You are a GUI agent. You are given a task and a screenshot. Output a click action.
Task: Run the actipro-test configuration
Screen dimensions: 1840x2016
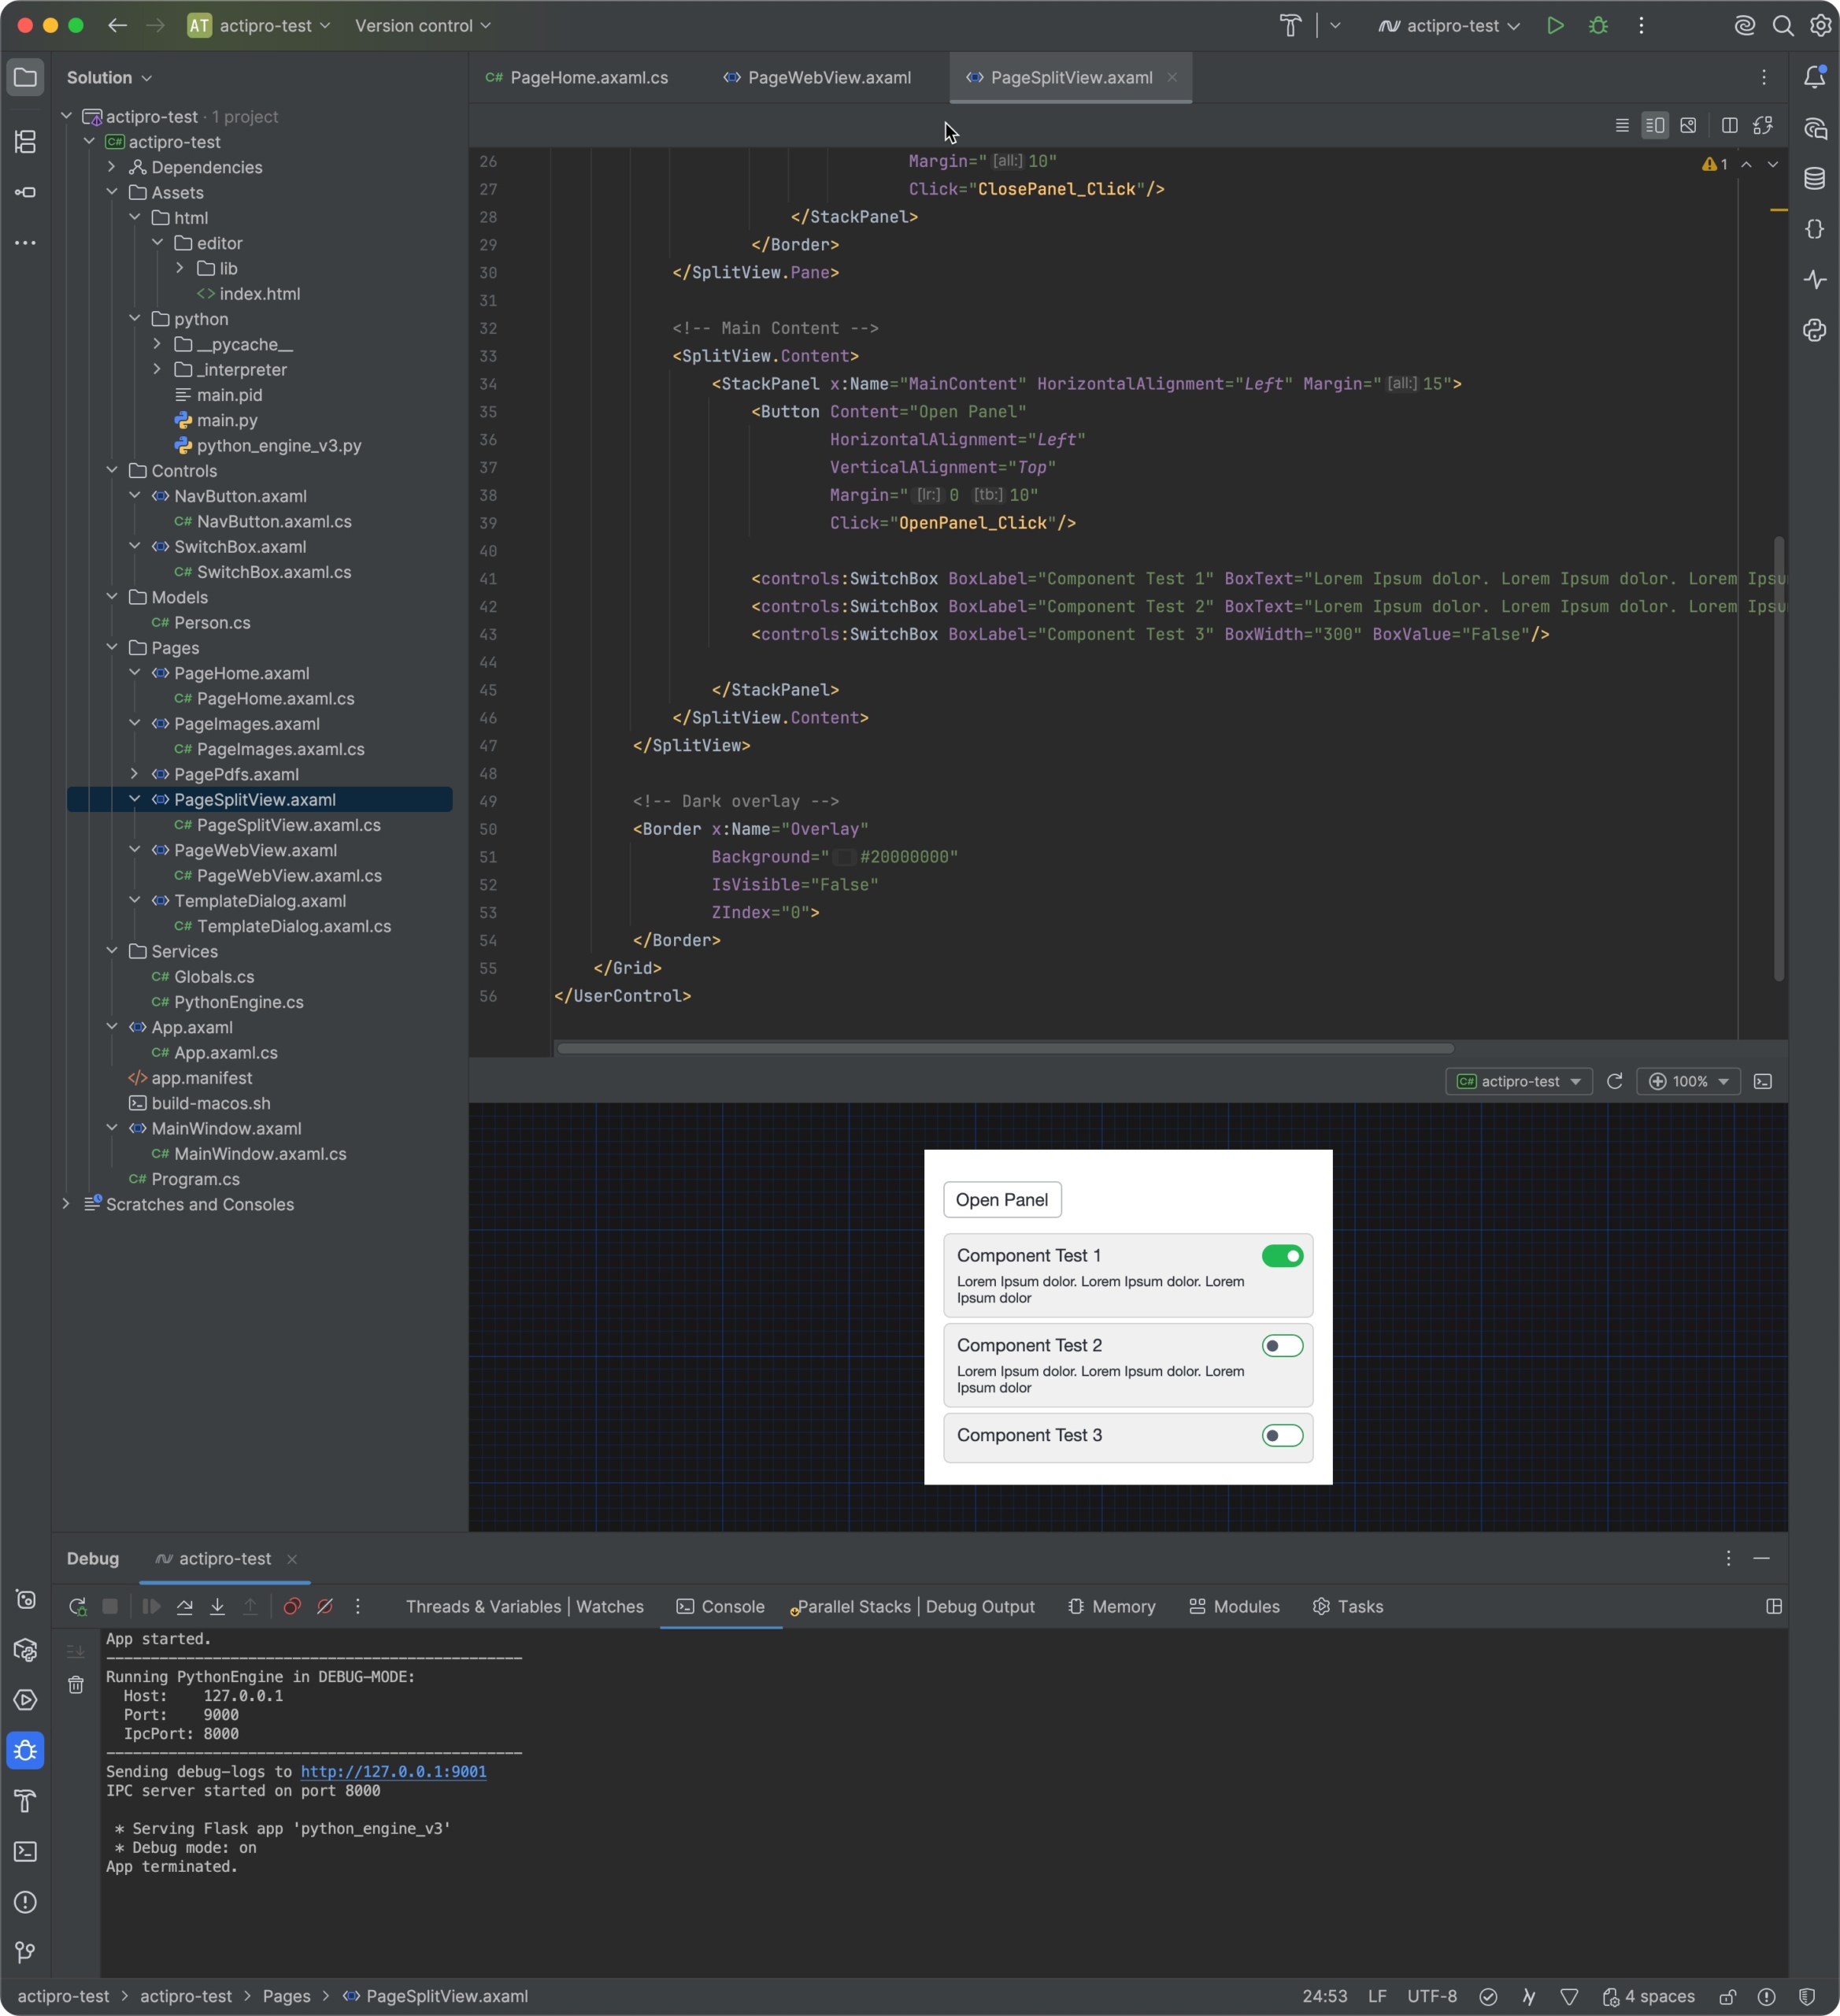coord(1555,26)
